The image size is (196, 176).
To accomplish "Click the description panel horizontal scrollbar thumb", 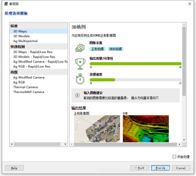I will tap(125, 144).
